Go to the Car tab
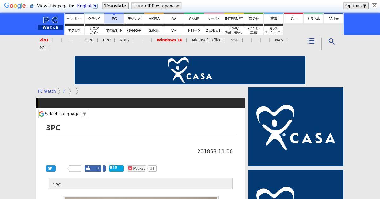Viewport: 380px width, 199px height. coord(294,19)
